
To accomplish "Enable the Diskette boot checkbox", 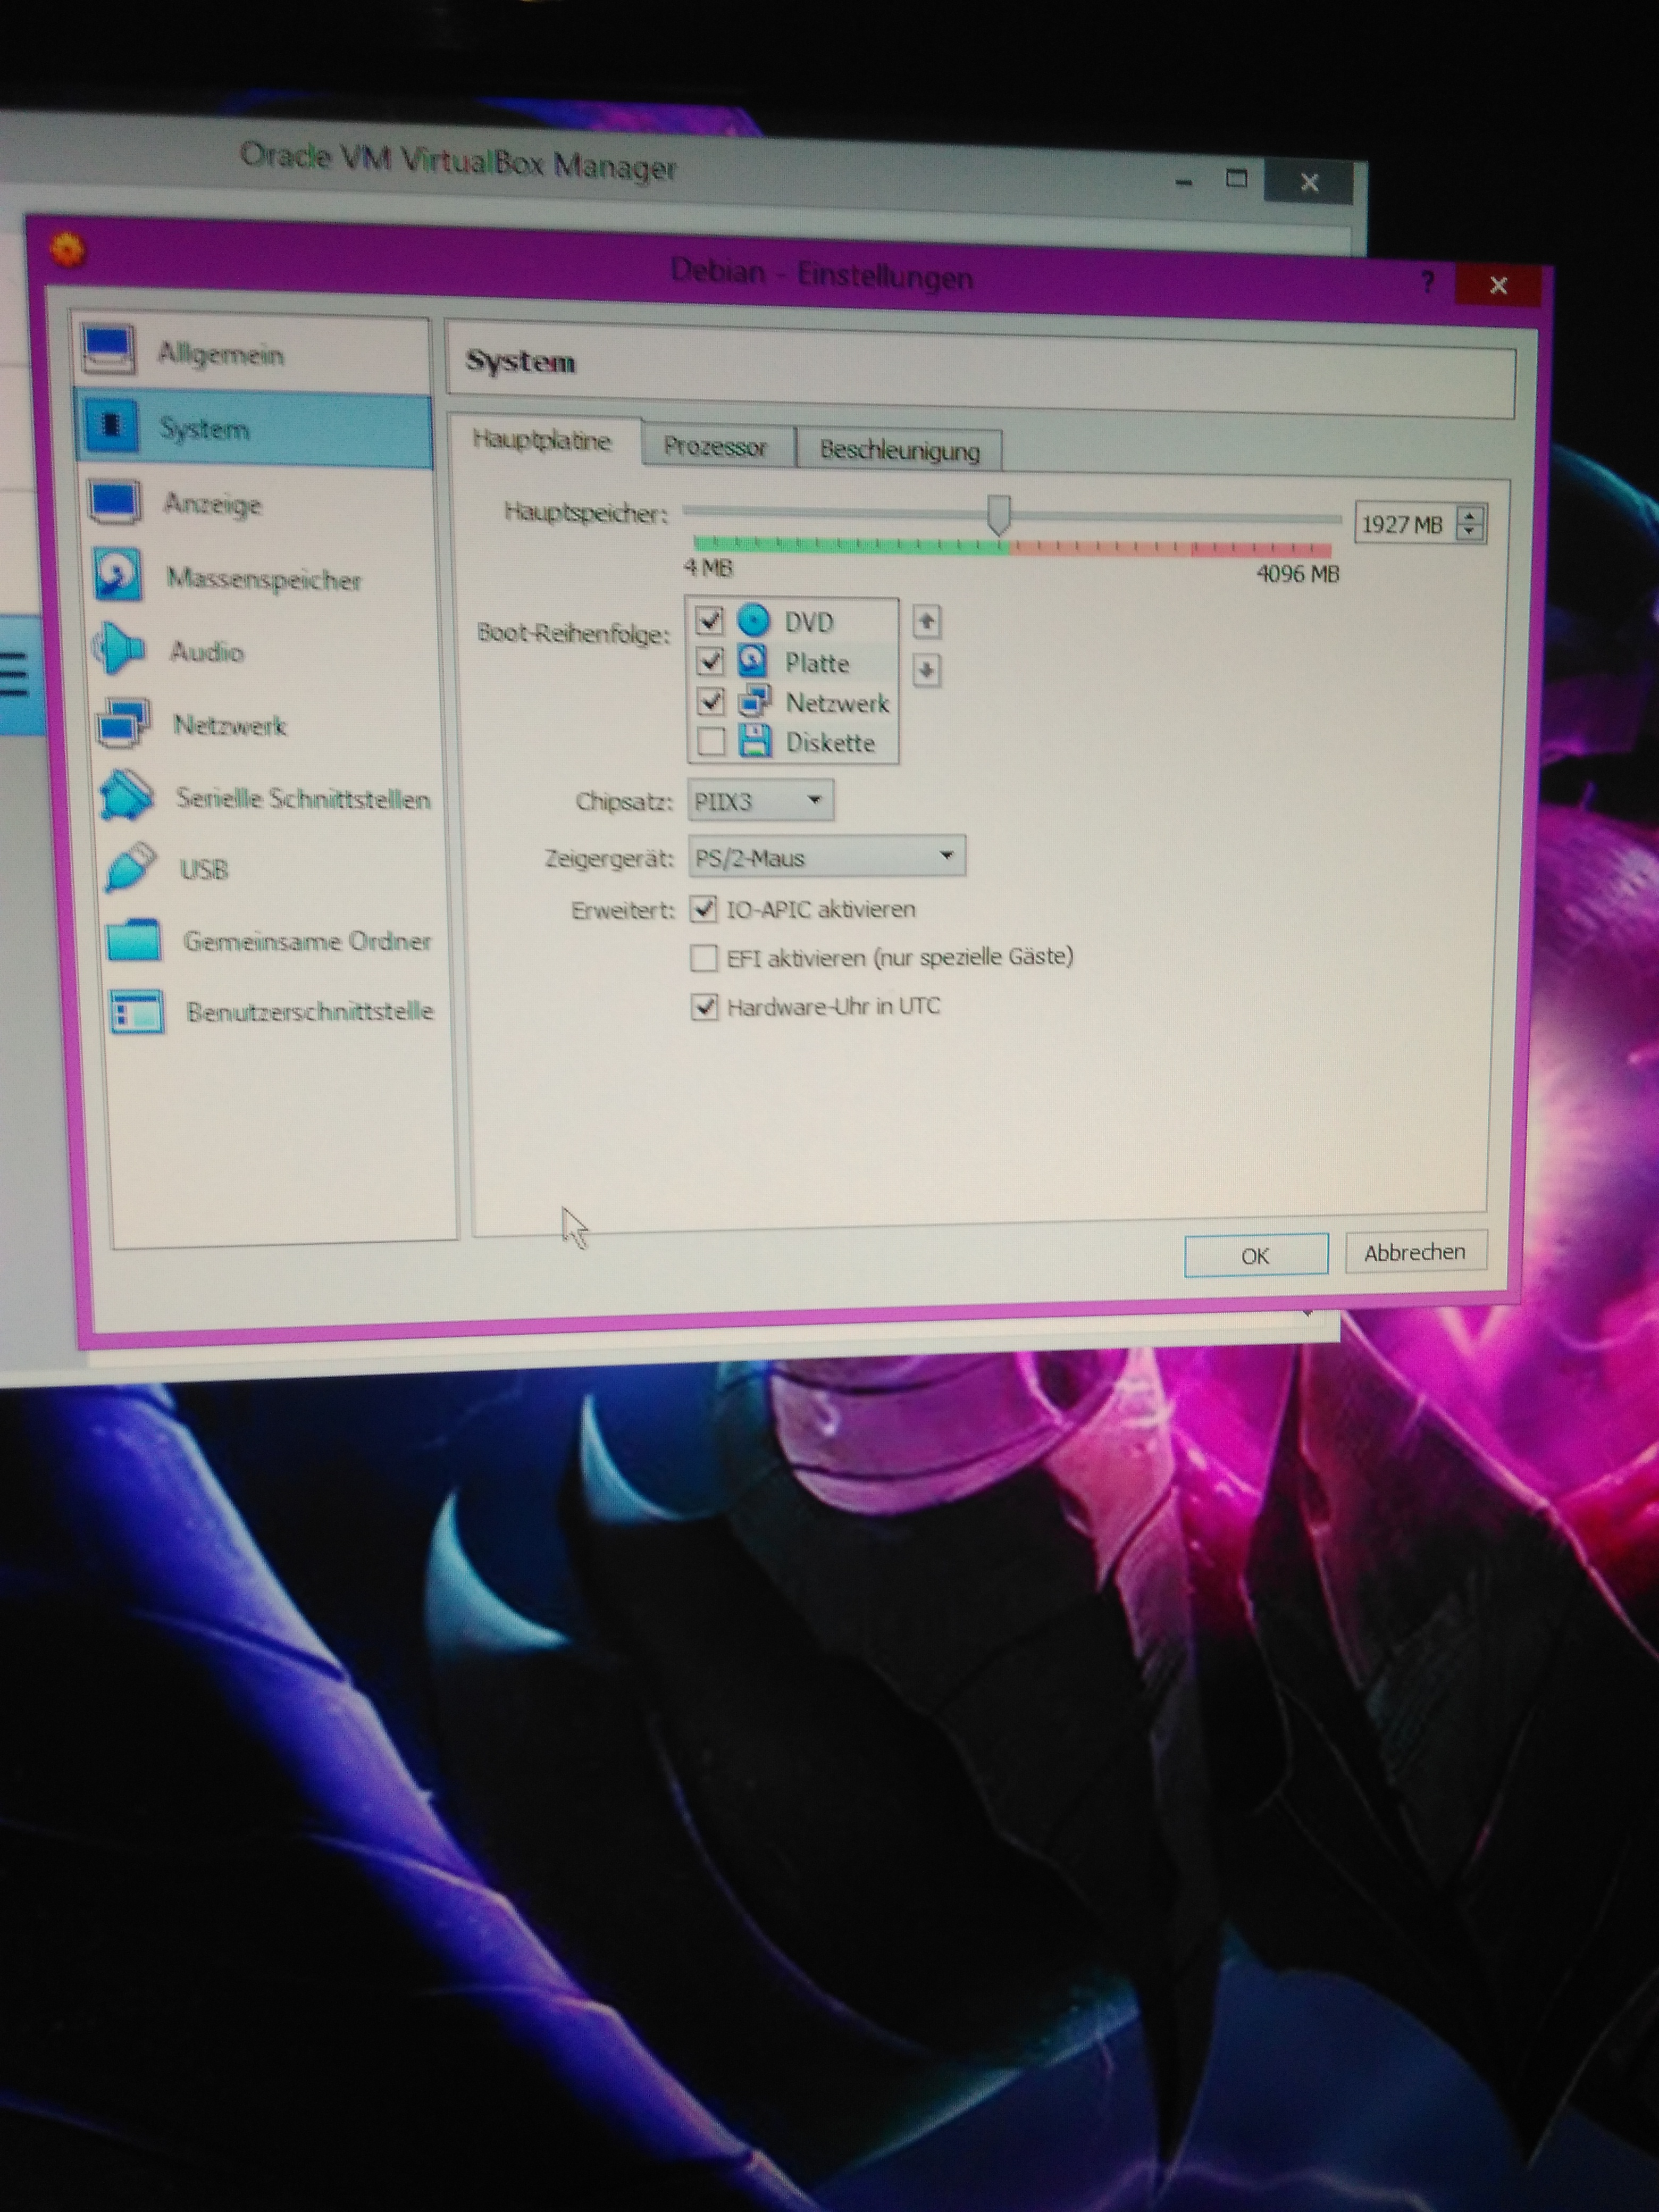I will click(x=711, y=742).
